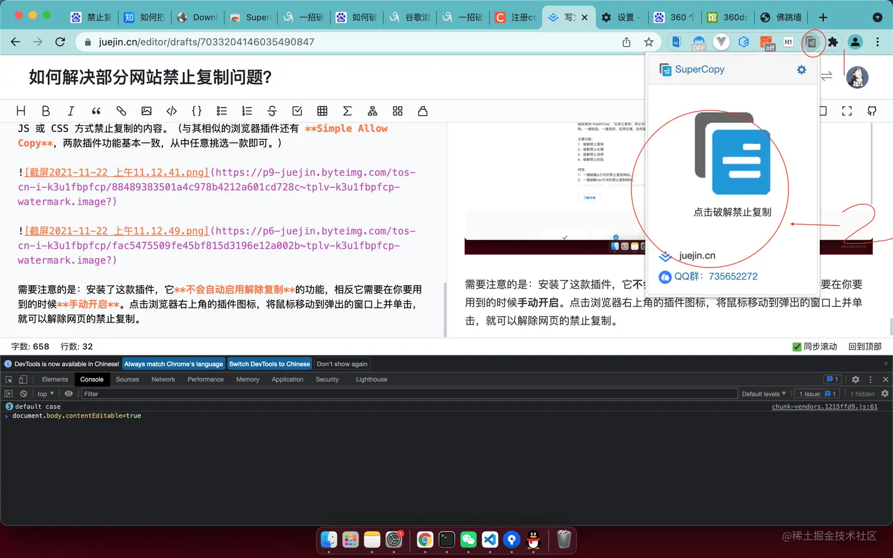Viewport: 893px width, 558px height.
Task: Open the Chrome extensions puzzle icon
Action: tap(833, 42)
